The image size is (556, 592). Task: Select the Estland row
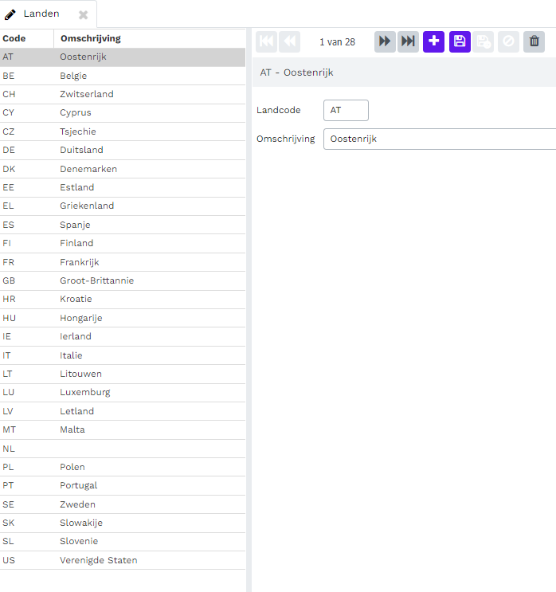[x=123, y=188]
